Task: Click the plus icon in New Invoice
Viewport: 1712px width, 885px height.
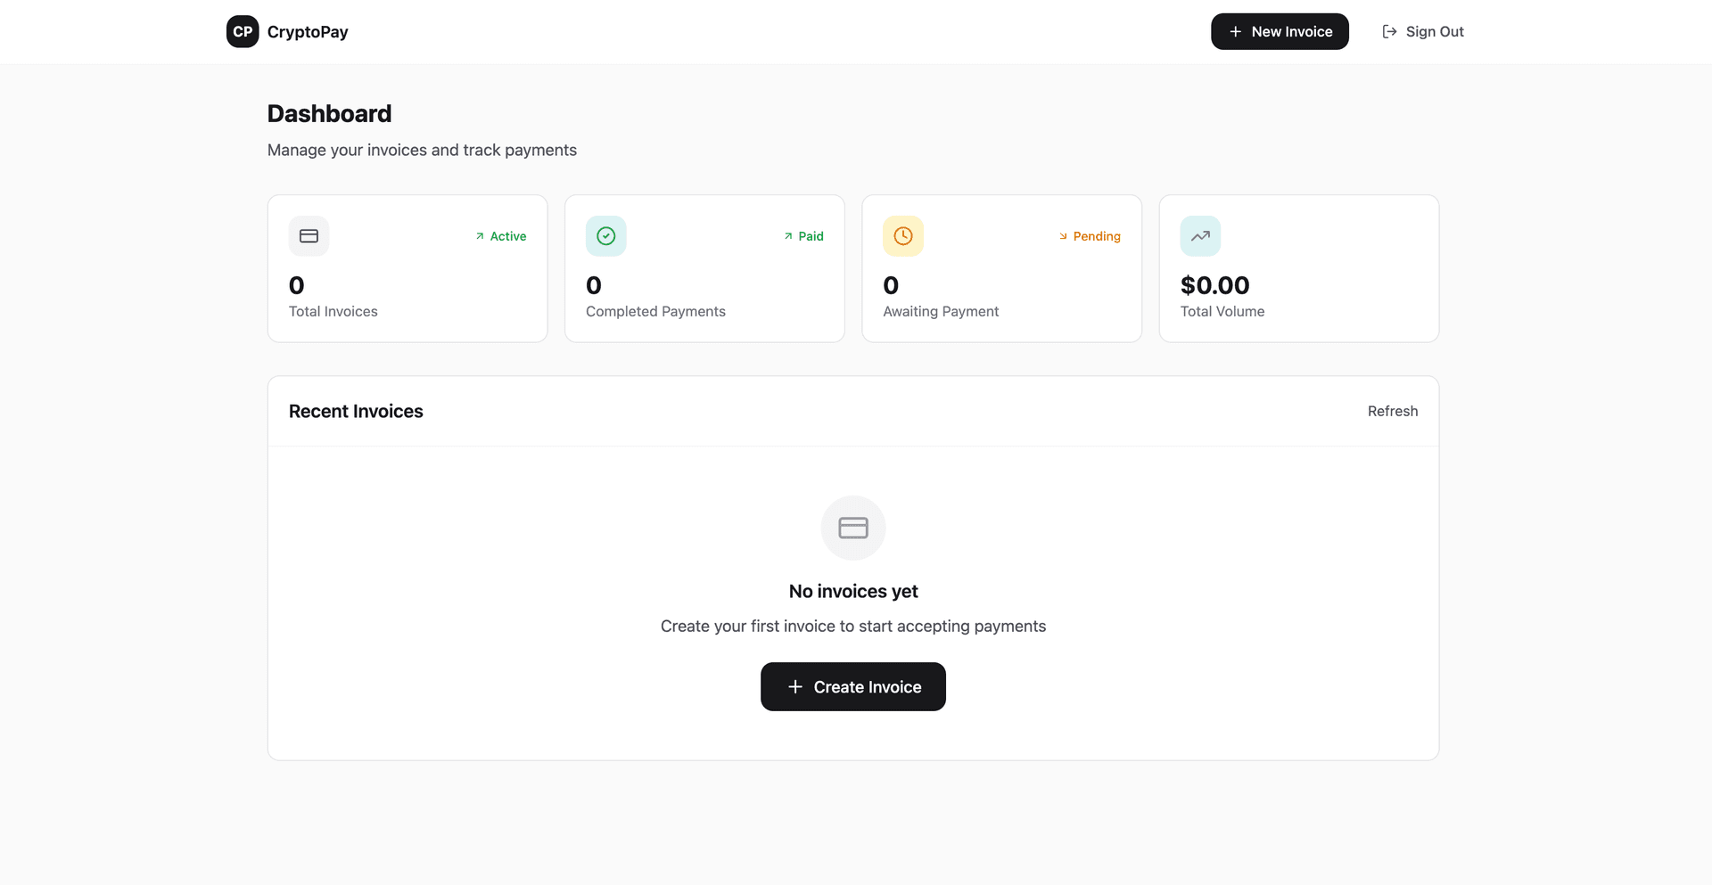Action: coord(1235,31)
